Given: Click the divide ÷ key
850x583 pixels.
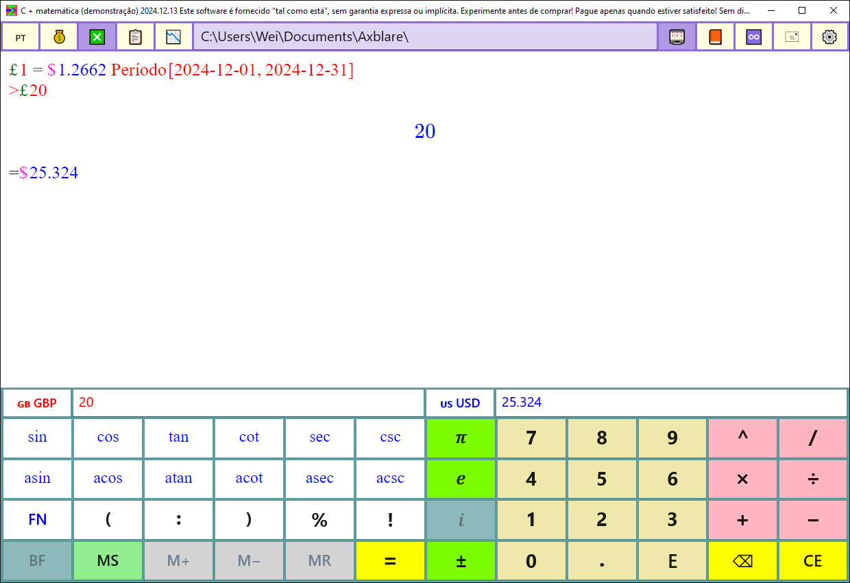Looking at the screenshot, I should [x=813, y=479].
